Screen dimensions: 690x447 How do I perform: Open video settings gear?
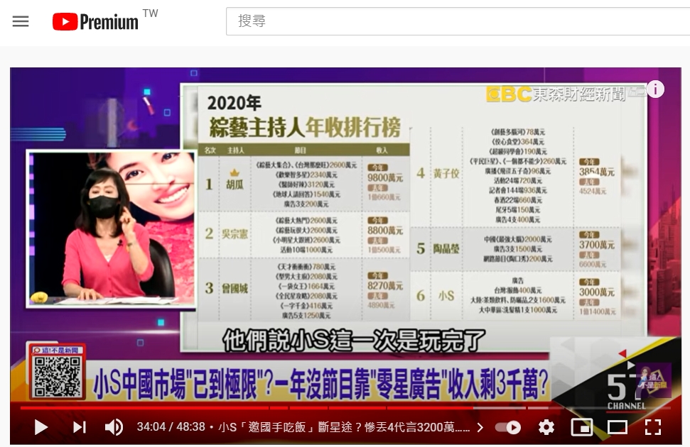(x=546, y=427)
